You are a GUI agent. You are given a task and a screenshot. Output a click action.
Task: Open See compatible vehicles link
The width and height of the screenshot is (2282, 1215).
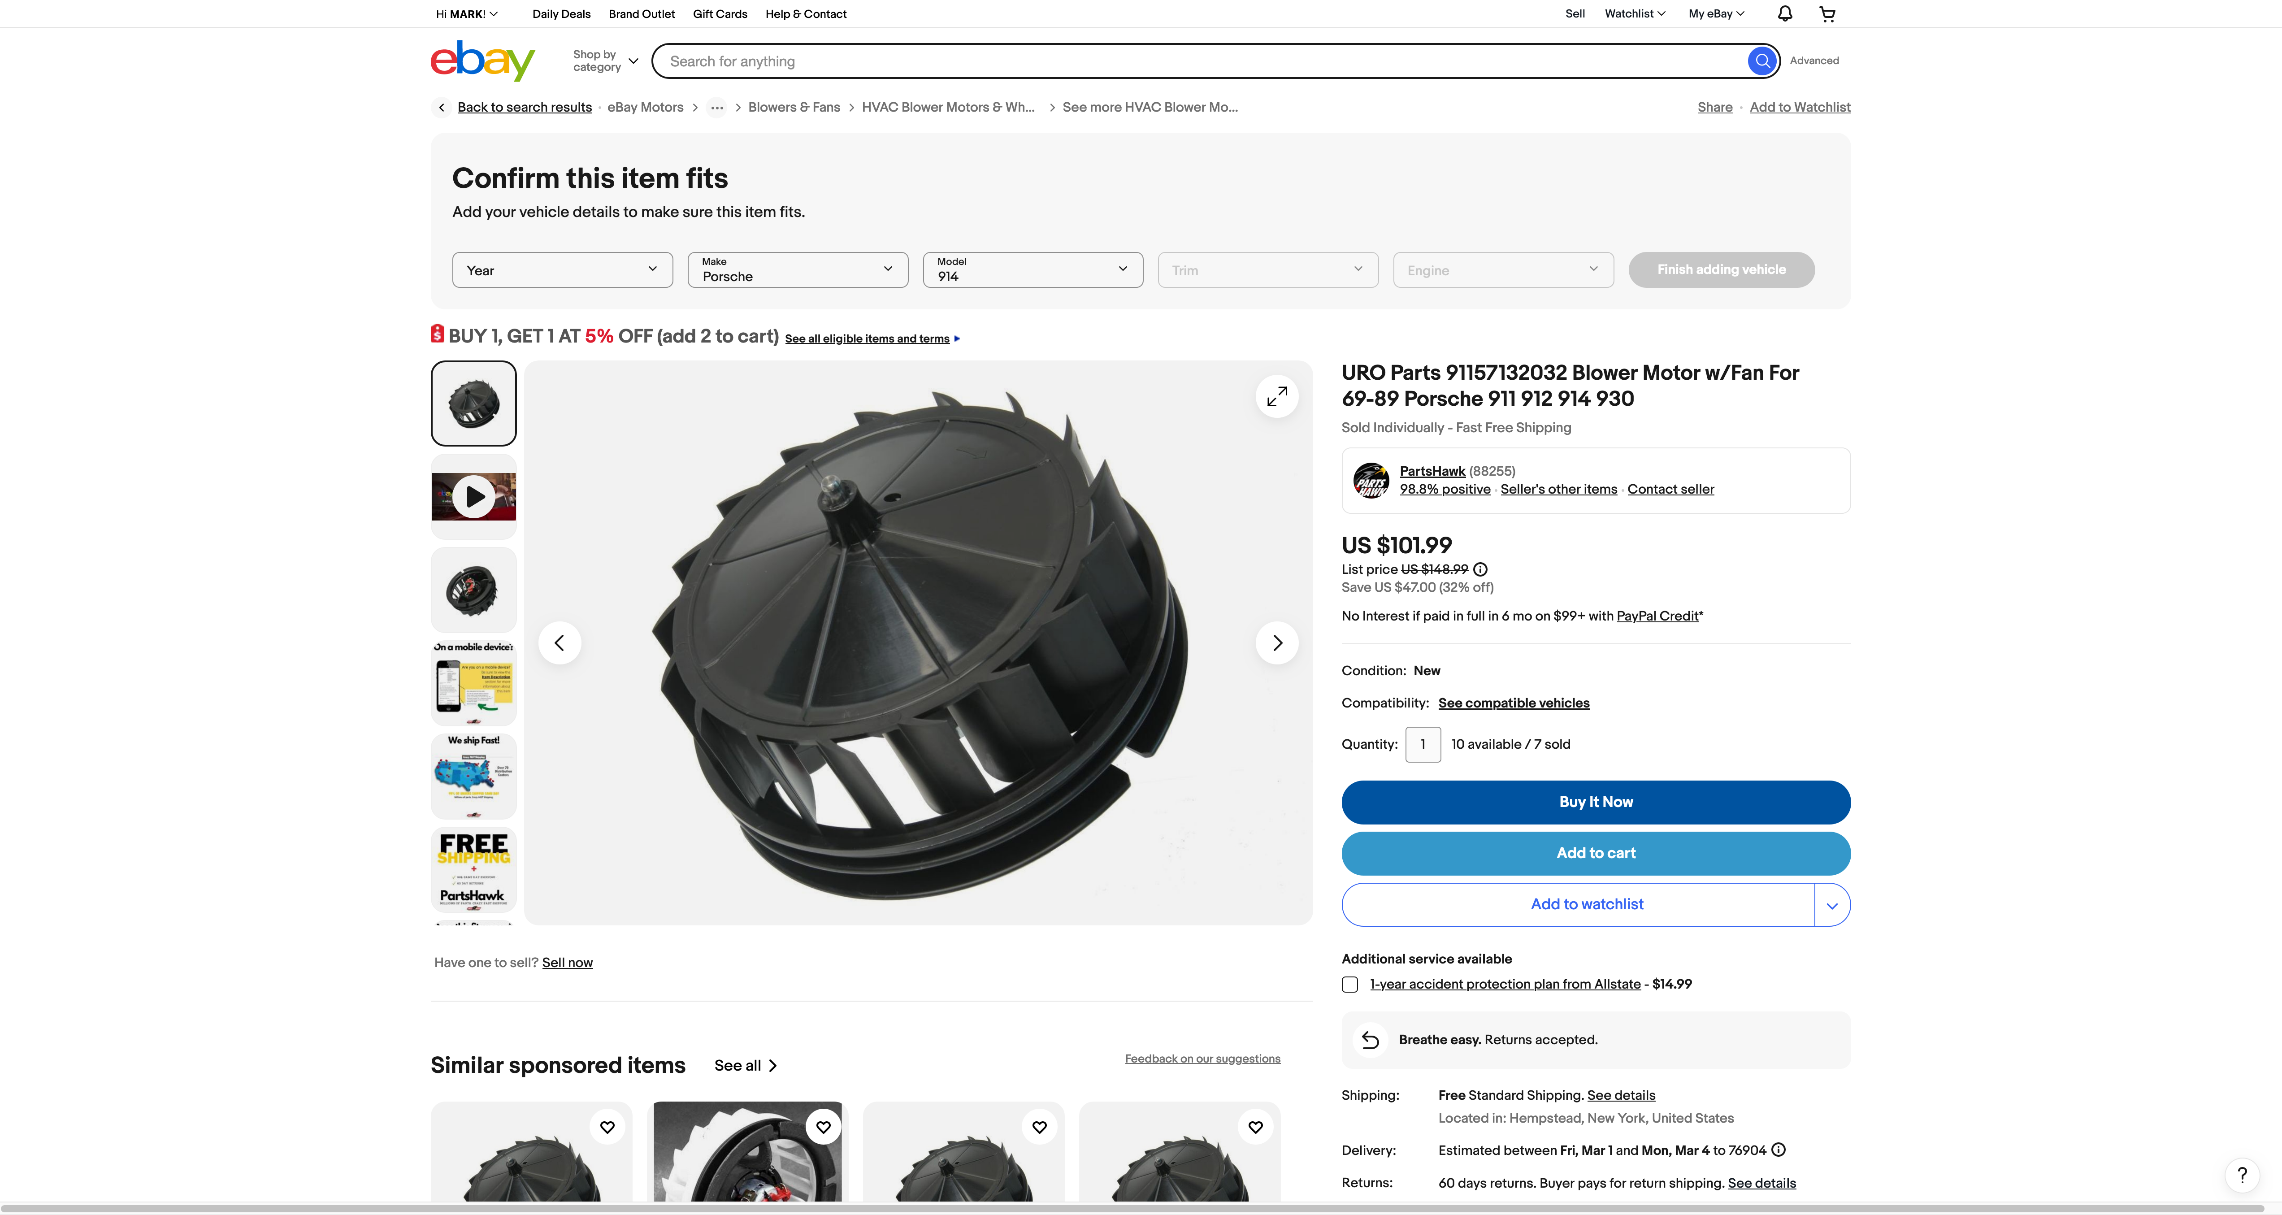tap(1513, 703)
